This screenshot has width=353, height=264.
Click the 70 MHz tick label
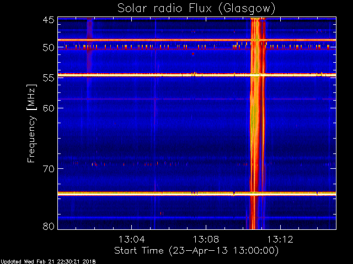point(49,169)
